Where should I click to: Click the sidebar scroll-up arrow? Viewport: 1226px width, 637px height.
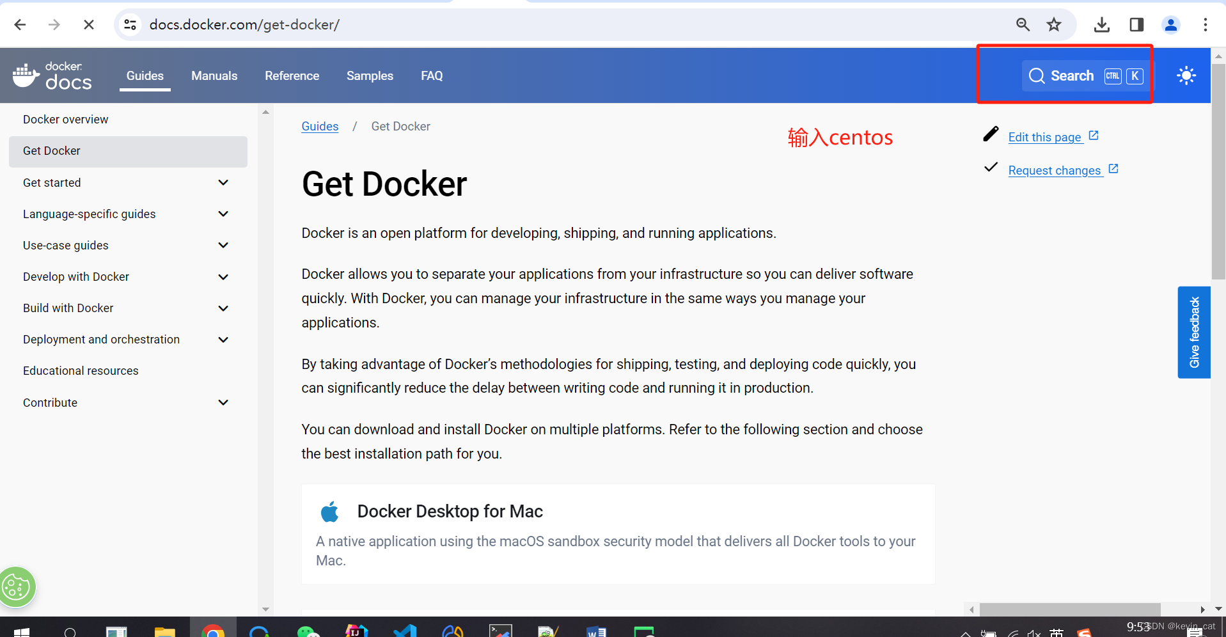265,112
